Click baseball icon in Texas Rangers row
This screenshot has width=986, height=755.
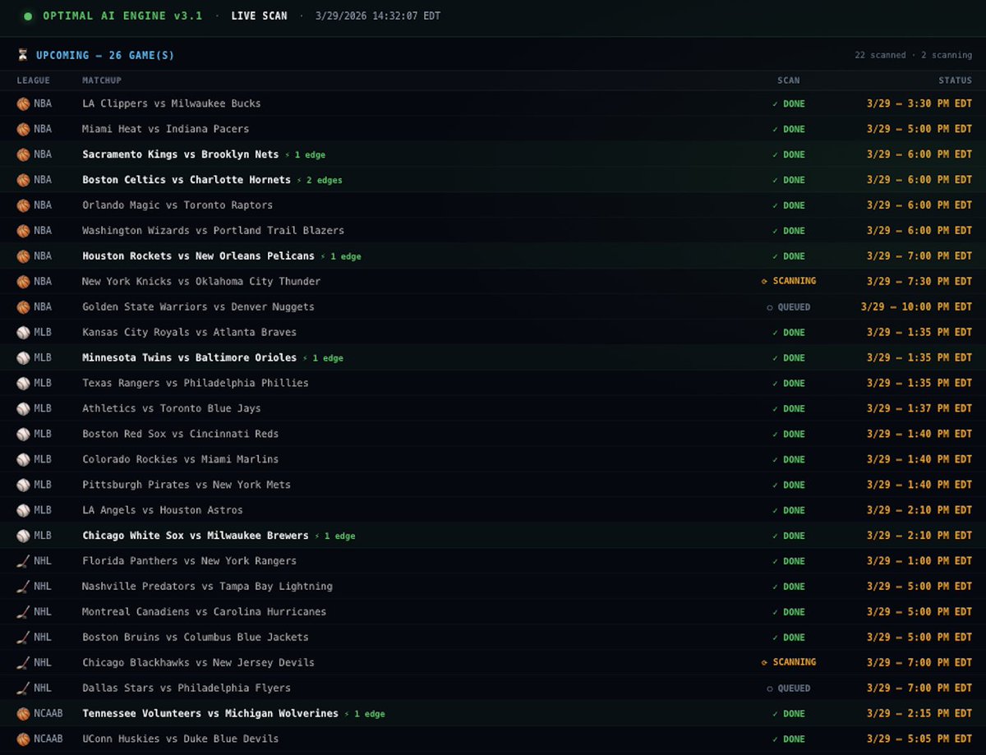pos(23,384)
